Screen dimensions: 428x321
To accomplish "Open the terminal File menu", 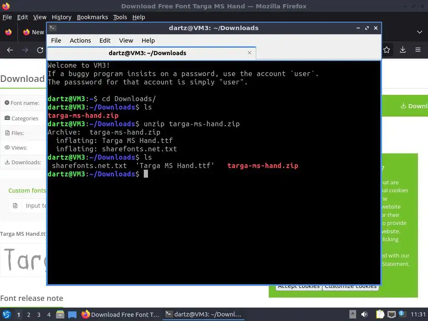I will [x=56, y=41].
